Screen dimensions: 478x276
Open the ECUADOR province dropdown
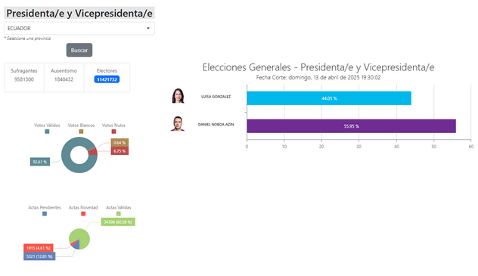pyautogui.click(x=79, y=28)
